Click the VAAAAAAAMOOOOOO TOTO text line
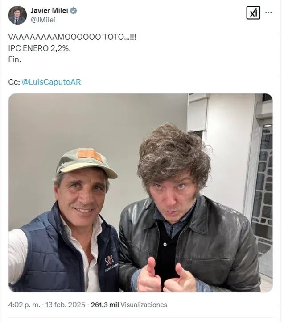The image size is (284, 322). (72, 38)
